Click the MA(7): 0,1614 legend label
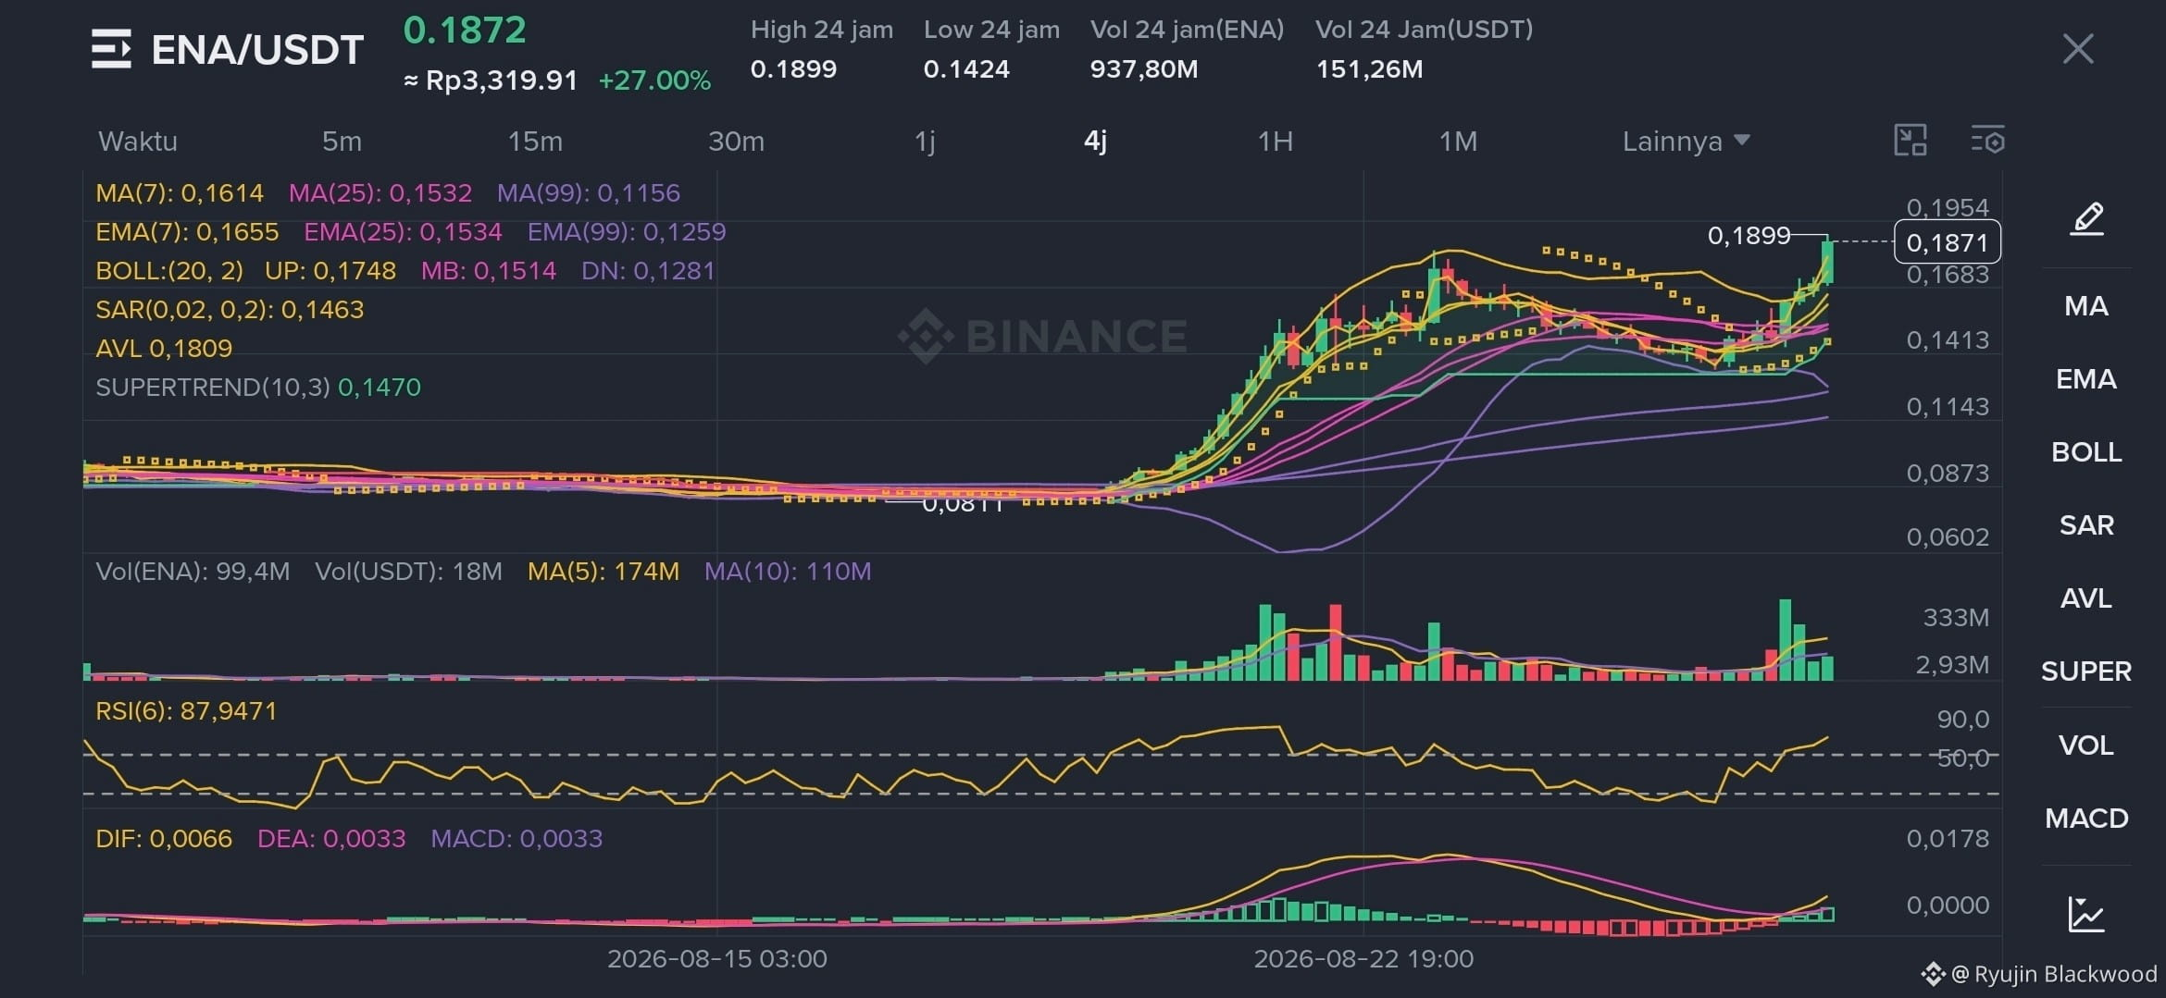 pos(180,193)
